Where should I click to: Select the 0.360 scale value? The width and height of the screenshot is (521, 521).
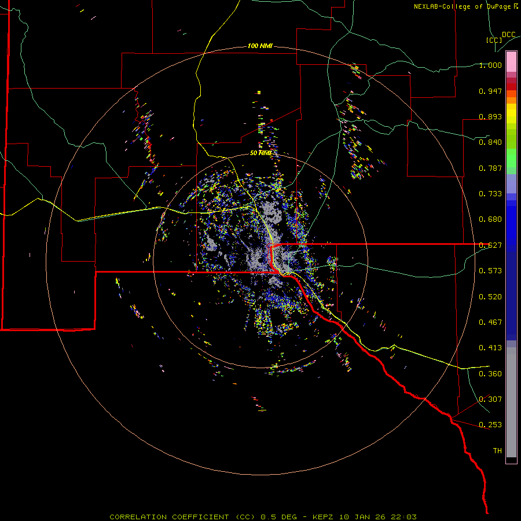point(490,374)
